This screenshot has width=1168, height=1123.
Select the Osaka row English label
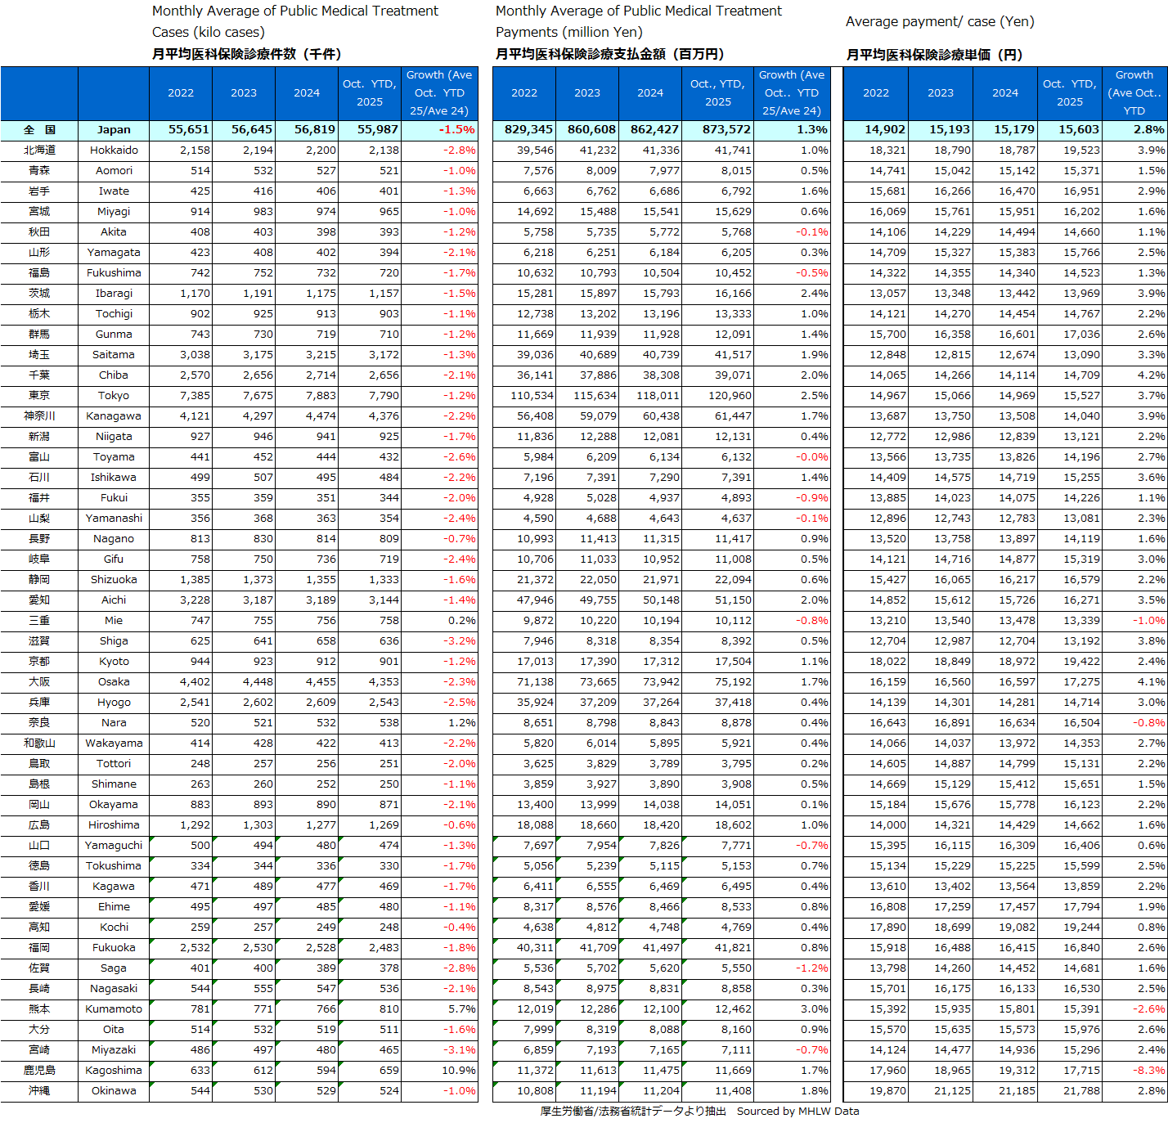(114, 682)
